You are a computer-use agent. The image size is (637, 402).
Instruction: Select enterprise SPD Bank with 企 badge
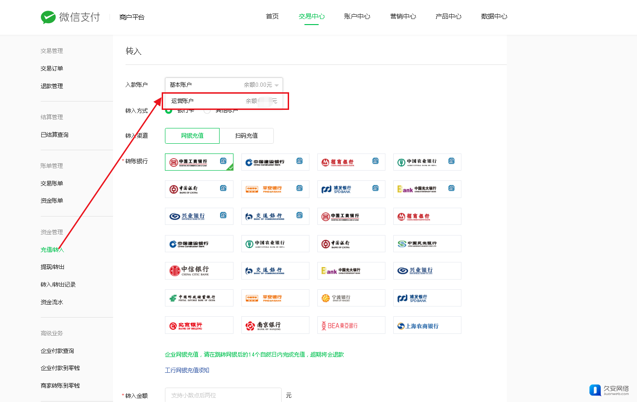[x=351, y=189]
